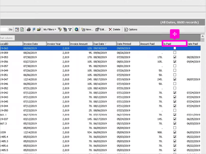The image size is (206, 154).
Task: Select the row with LocalID 19-060
Action: pyautogui.click(x=100, y=48)
